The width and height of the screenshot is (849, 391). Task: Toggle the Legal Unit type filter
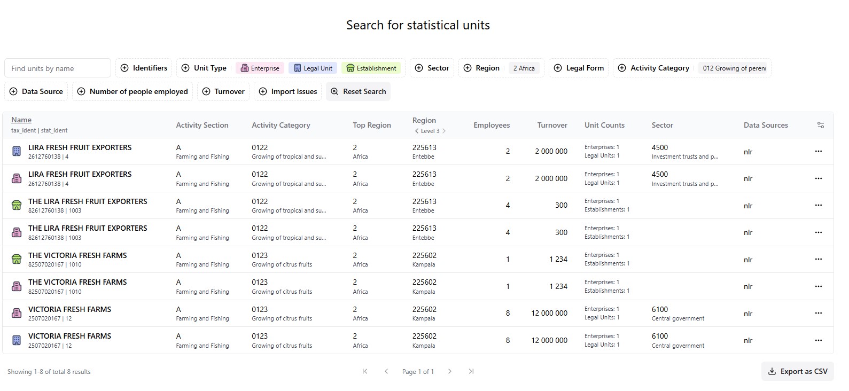313,68
